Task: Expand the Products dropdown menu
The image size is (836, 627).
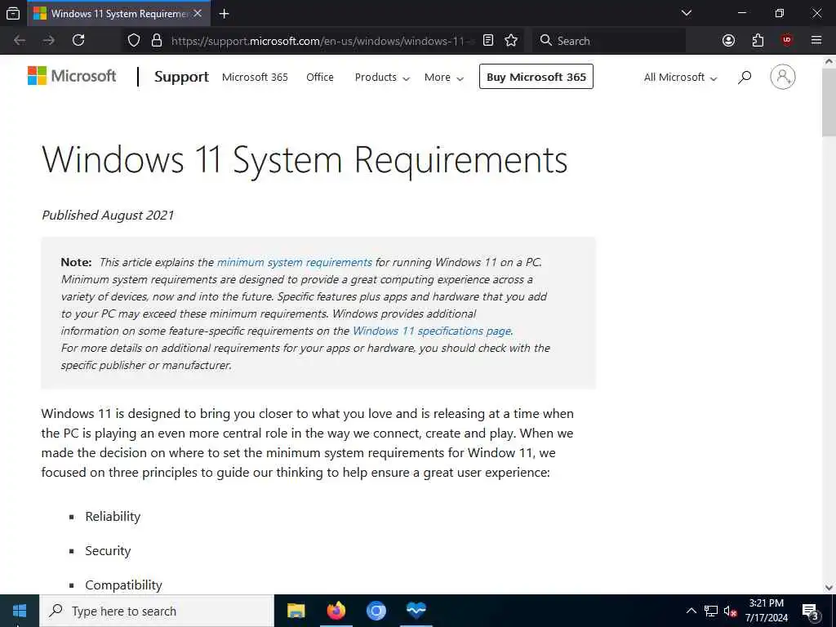Action: click(x=382, y=78)
